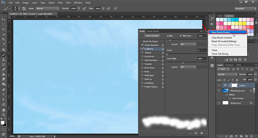Image resolution: width=258 pixels, height=138 pixels.
Task: Open the Essentials workspace dropdown
Action: (245, 9)
